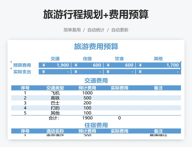Screen dimensions: 192x147
Task: Select the 打的 estimated cost "100"
Action: (x=87, y=108)
